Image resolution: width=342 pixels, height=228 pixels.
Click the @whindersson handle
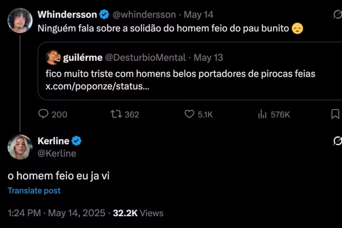[144, 15]
